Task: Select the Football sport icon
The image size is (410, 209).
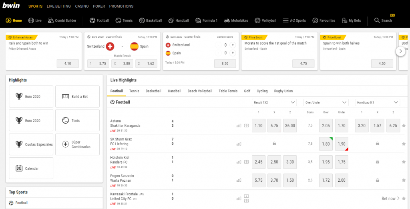Action: click(92, 20)
